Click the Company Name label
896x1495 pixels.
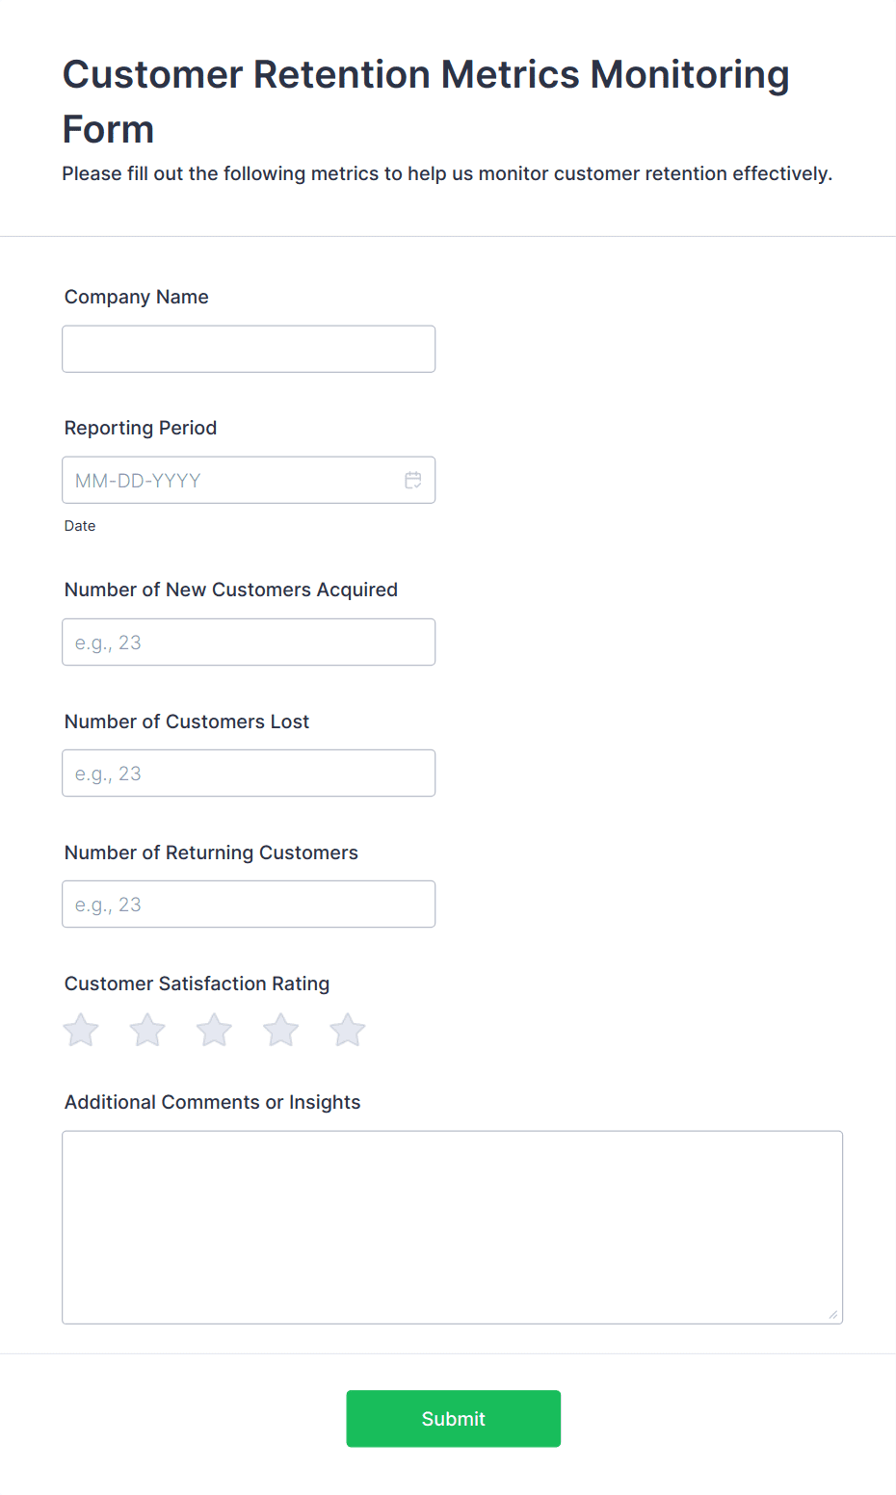137,297
